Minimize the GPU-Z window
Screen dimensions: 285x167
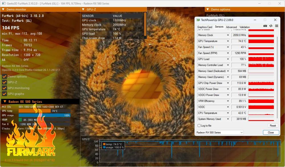(x=255, y=20)
